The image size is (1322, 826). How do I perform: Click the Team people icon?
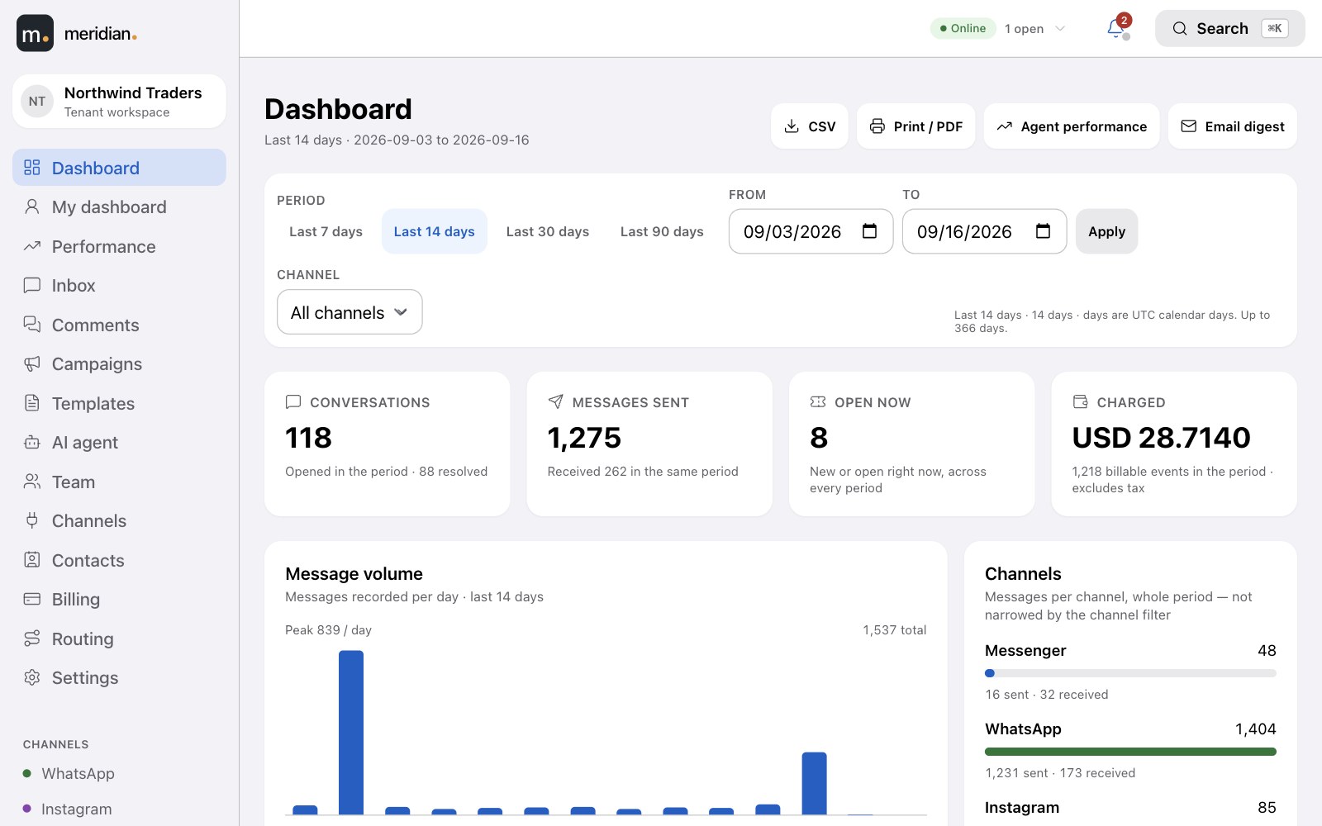pyautogui.click(x=32, y=482)
